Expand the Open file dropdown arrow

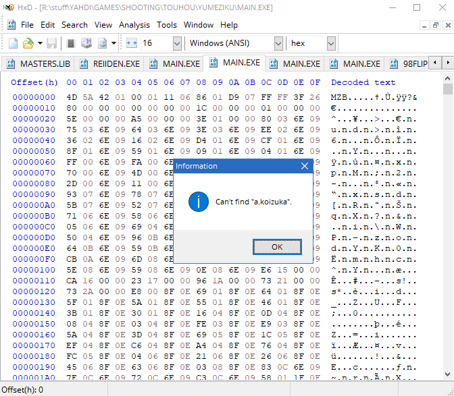(40, 43)
